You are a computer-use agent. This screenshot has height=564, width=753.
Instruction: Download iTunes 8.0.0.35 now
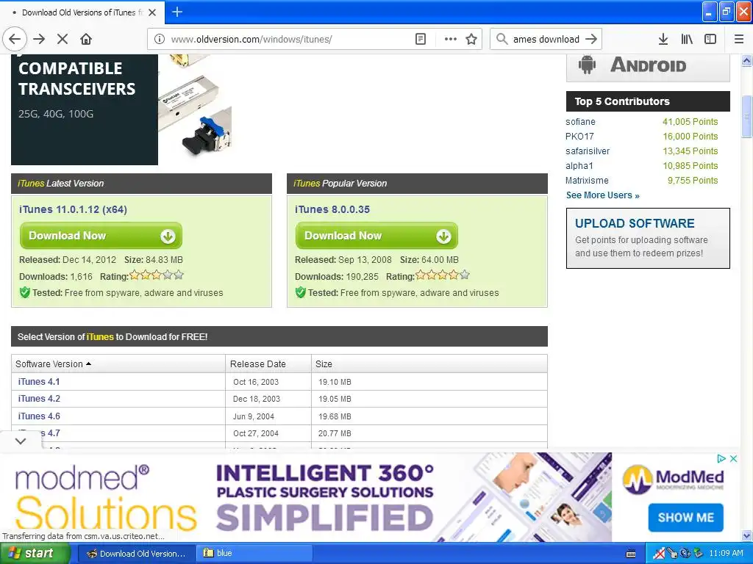point(376,236)
